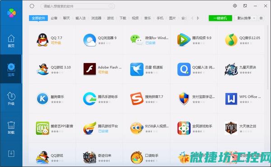Image resolution: width=271 pixels, height=167 pixels.
Task: Click the QQ游戏 3.10 icon
Action: click(x=42, y=69)
